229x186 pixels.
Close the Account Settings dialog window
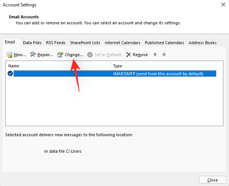pos(213,180)
